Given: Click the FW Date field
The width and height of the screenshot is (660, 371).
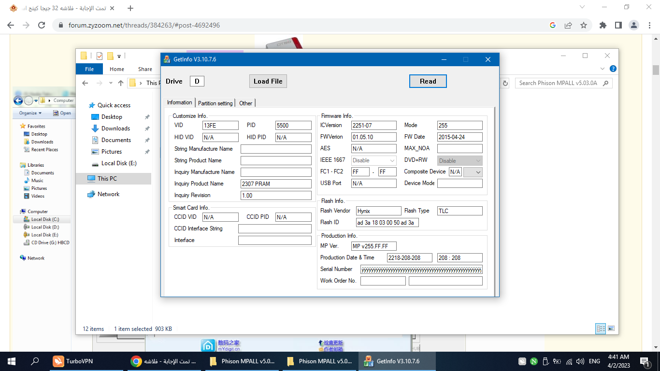Looking at the screenshot, I should pyautogui.click(x=460, y=137).
